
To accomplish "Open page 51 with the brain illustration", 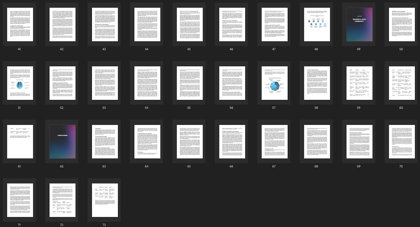I will click(19, 83).
